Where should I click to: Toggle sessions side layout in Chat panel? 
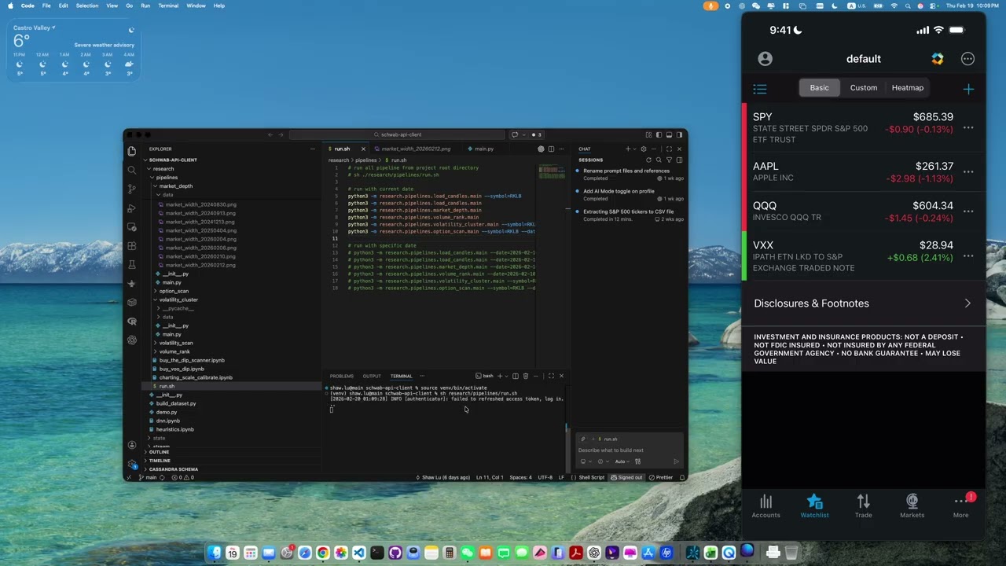click(x=679, y=160)
